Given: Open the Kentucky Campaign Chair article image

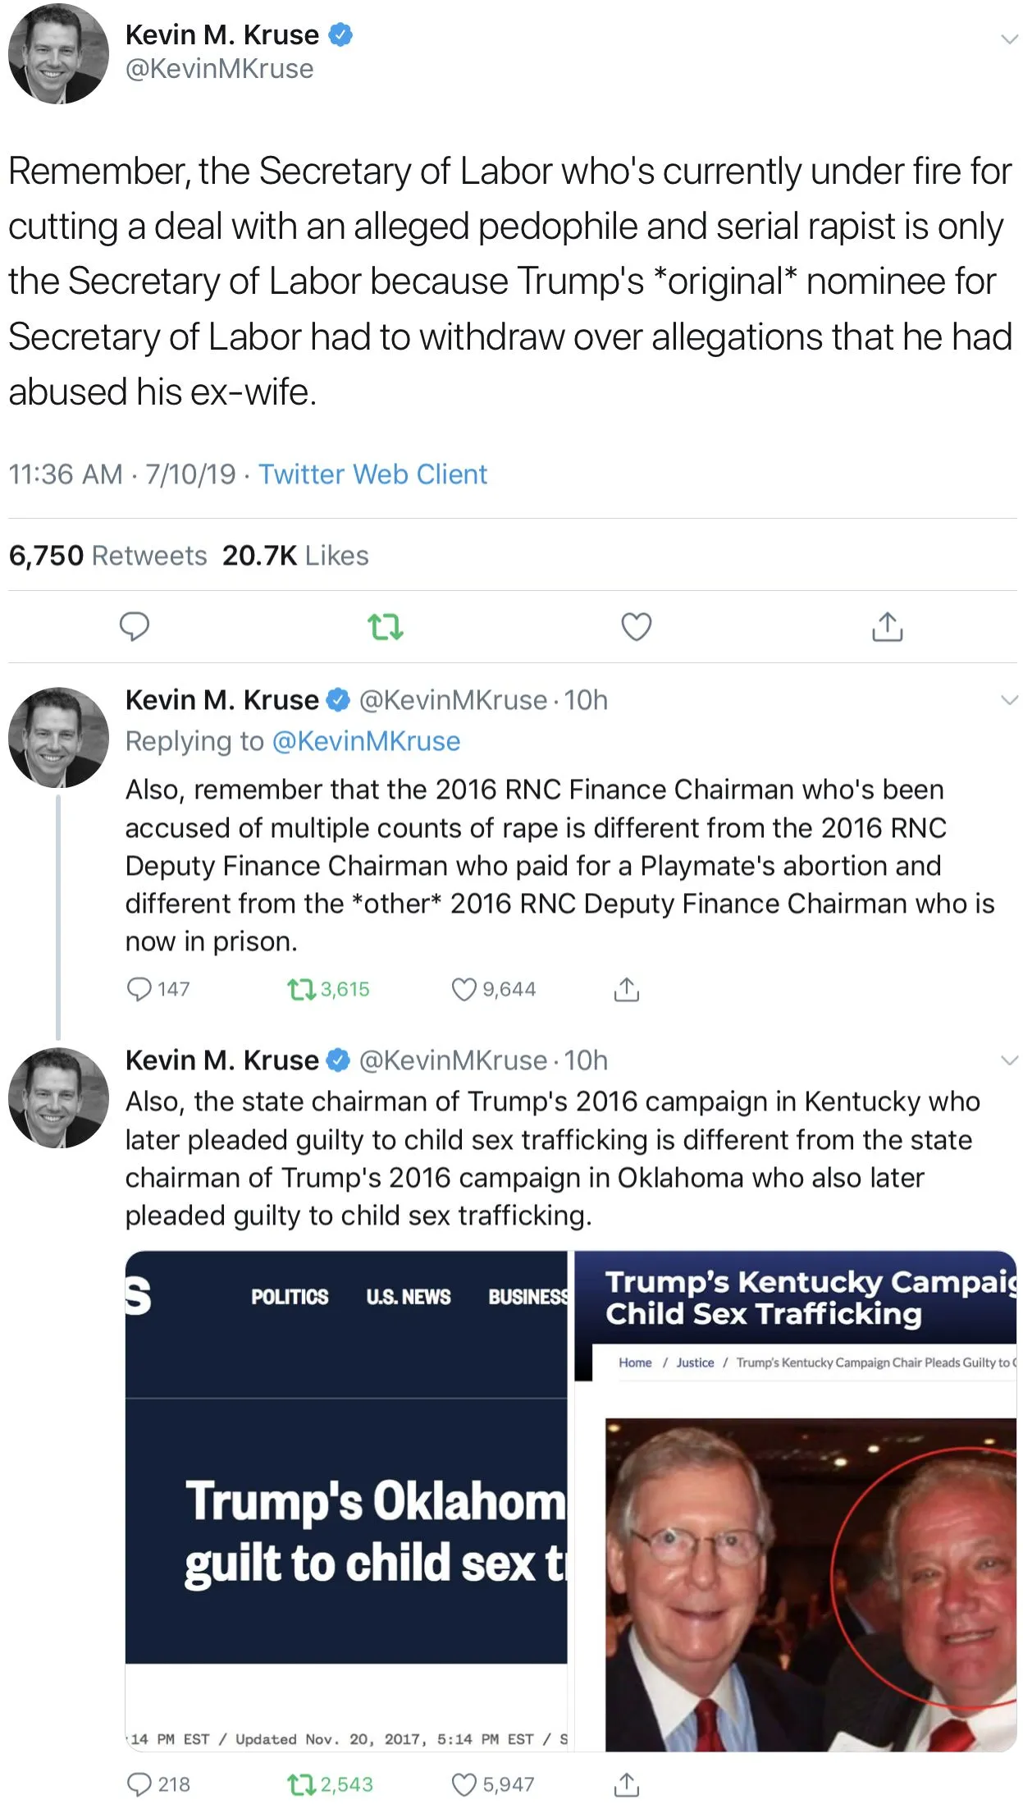Looking at the screenshot, I should point(795,1500).
